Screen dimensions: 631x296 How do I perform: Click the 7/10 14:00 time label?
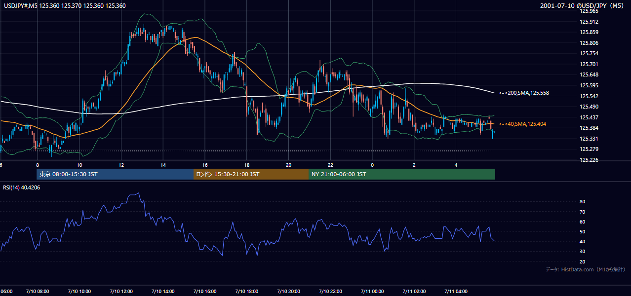click(x=163, y=292)
